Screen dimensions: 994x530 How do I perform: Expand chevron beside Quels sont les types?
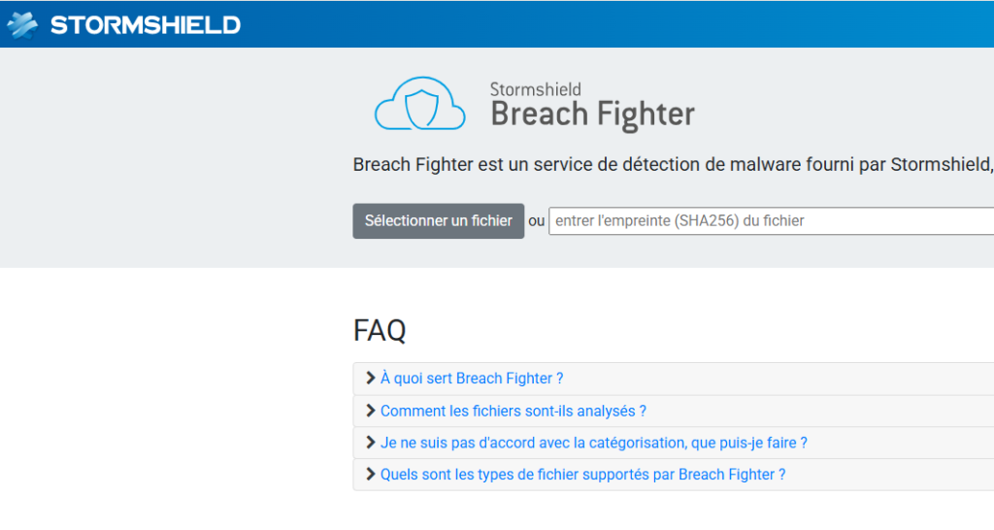(370, 475)
